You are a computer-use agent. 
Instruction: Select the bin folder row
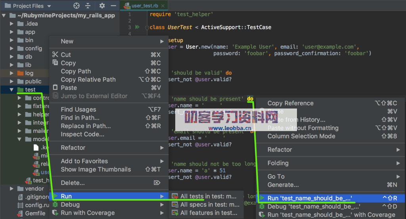[x=25, y=40]
